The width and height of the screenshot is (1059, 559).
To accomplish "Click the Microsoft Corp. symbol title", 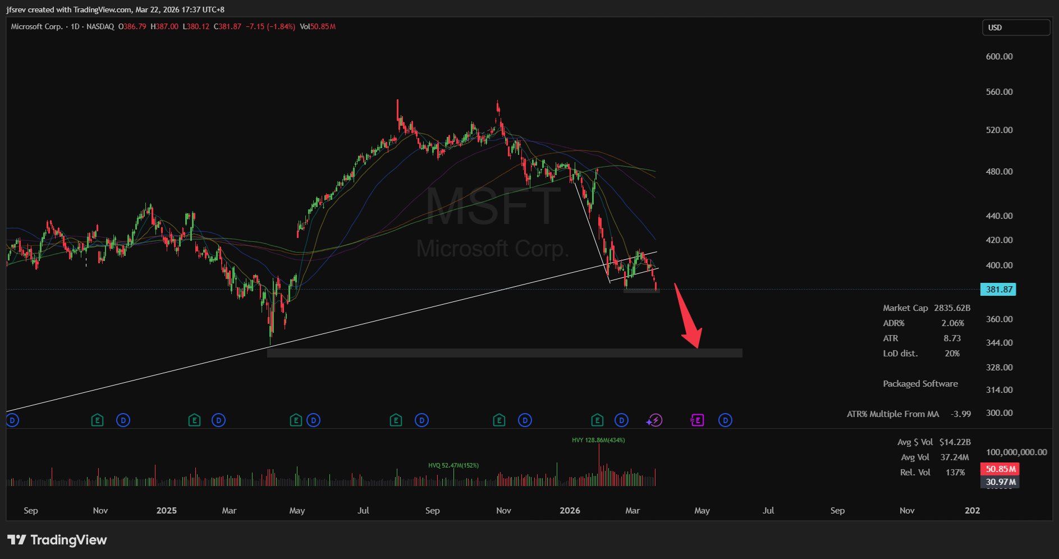I will pyautogui.click(x=36, y=26).
